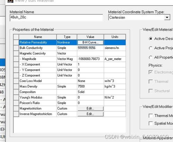Select Active Project radio button

(x=150, y=48)
